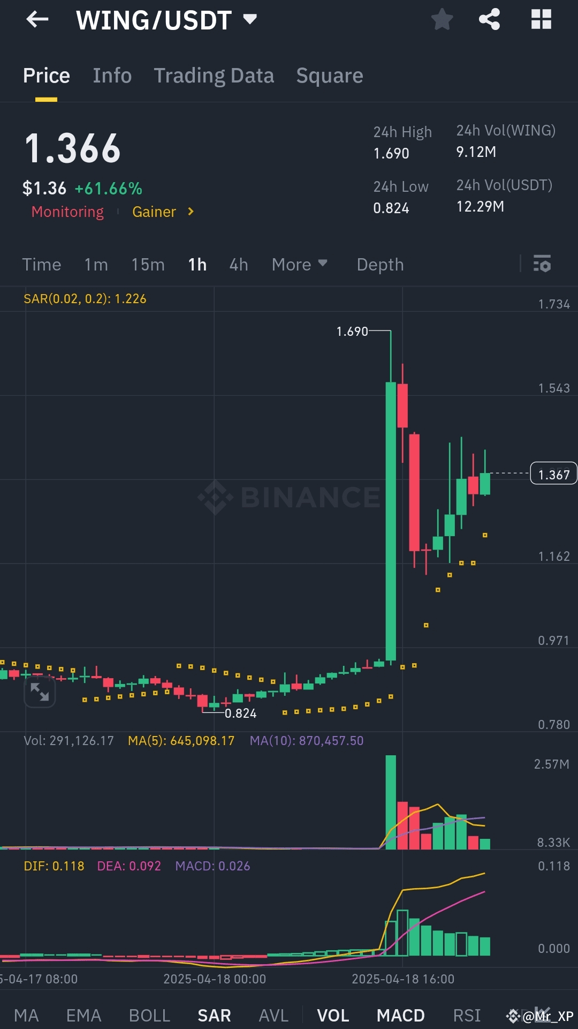The height and width of the screenshot is (1029, 578).
Task: Expand the More intervals dropdown
Action: [299, 264]
